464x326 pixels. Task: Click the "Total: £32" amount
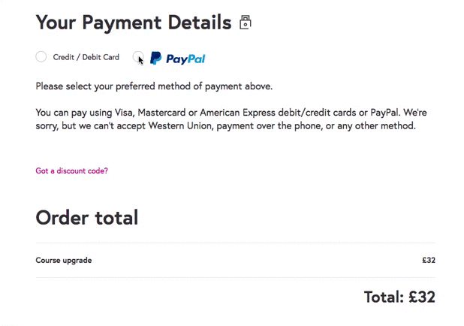click(399, 297)
